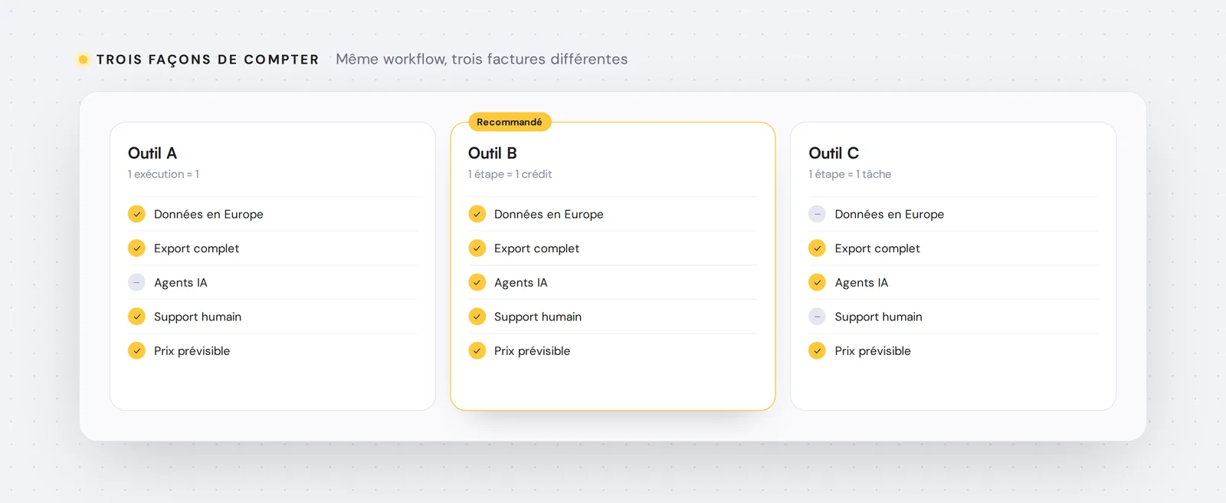Viewport: 1226px width, 503px height.
Task: Click 'Prix prévisible' label in Outil B
Action: 532,351
